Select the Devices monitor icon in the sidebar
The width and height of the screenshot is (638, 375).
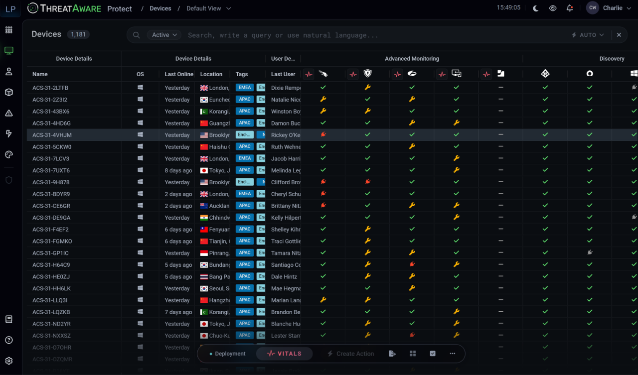[9, 51]
